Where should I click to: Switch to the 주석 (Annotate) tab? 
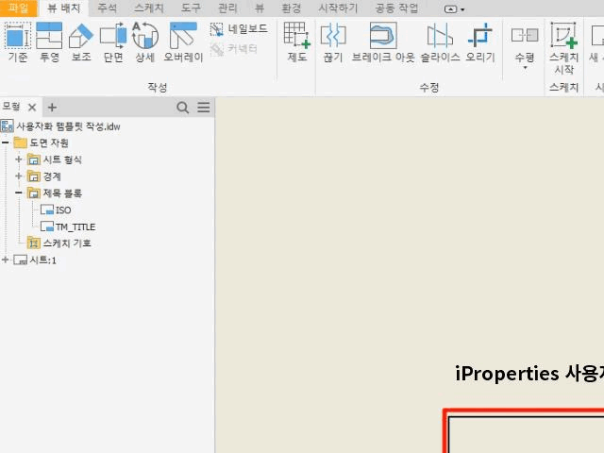107,8
